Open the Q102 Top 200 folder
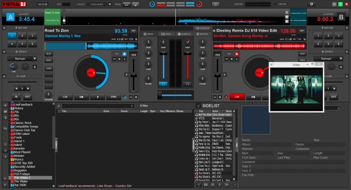 coord(23,163)
